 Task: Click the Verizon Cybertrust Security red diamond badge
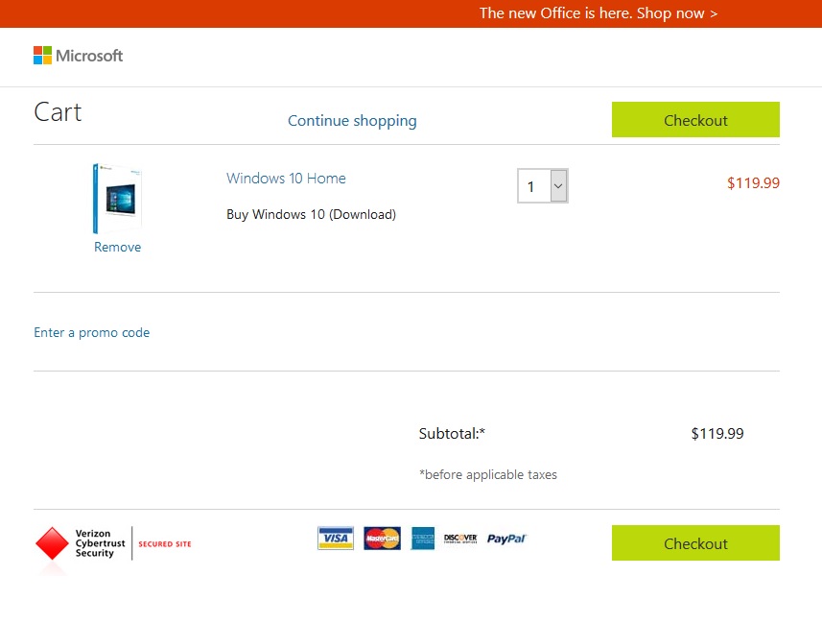click(52, 543)
